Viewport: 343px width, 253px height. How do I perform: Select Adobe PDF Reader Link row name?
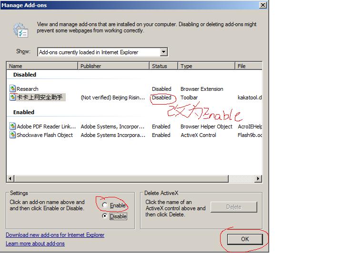tap(46, 126)
